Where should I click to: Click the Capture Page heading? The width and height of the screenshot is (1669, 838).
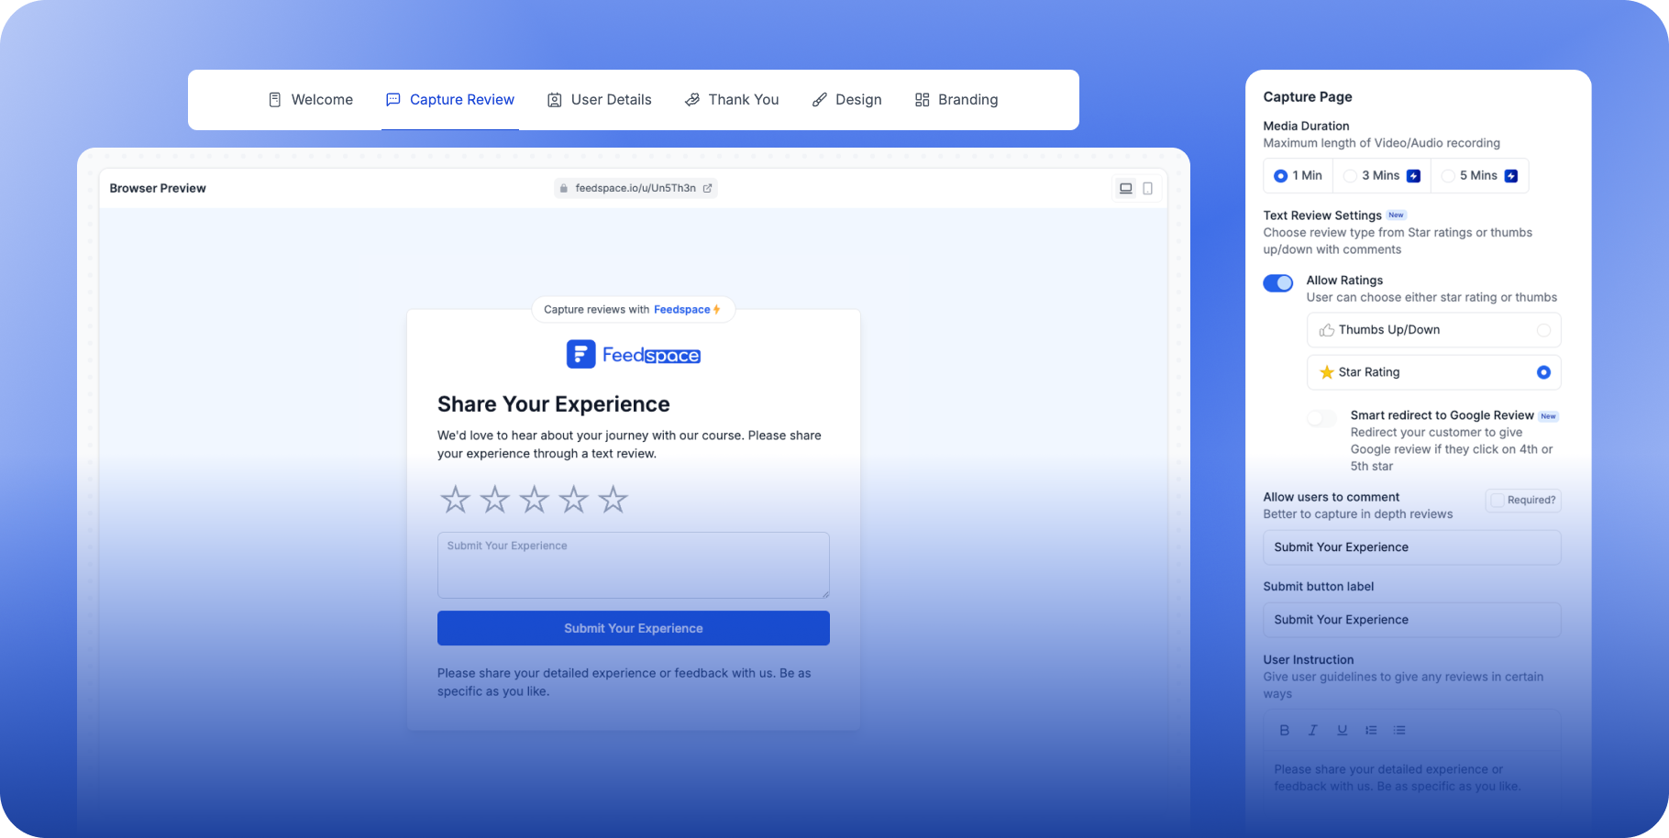pyautogui.click(x=1308, y=97)
